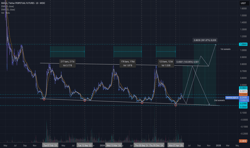Screen dimensions: 250x148
Task: Select the Tue 07 Feb '23 date marker
Action: pos(50,145)
